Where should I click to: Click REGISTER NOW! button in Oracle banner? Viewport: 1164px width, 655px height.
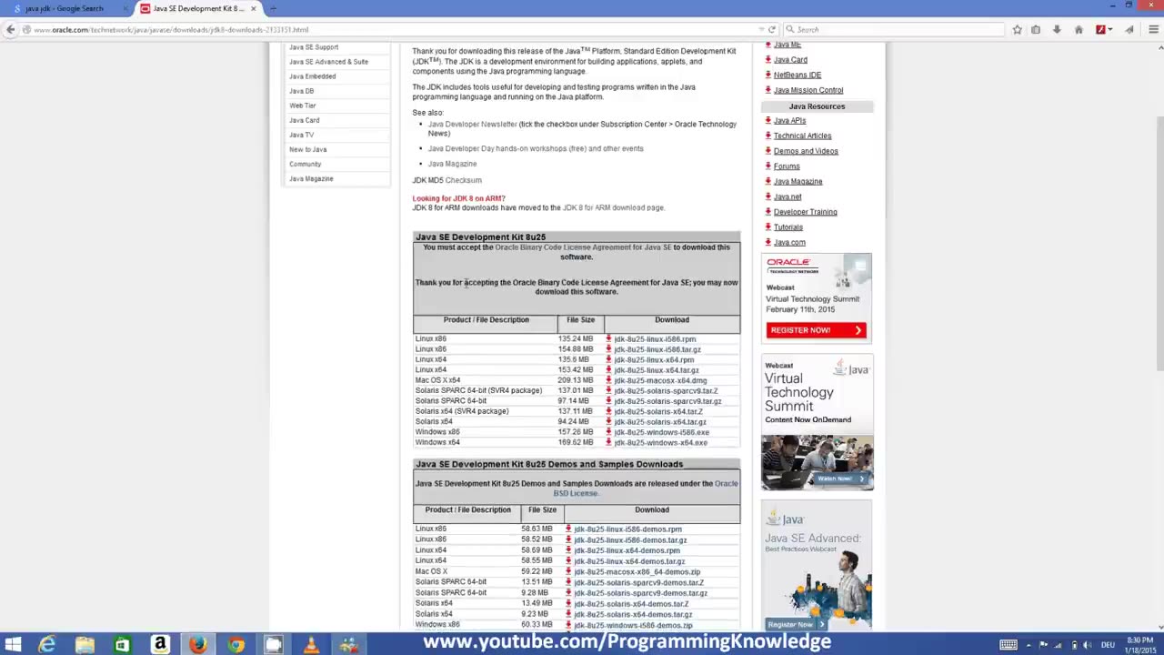tap(817, 330)
